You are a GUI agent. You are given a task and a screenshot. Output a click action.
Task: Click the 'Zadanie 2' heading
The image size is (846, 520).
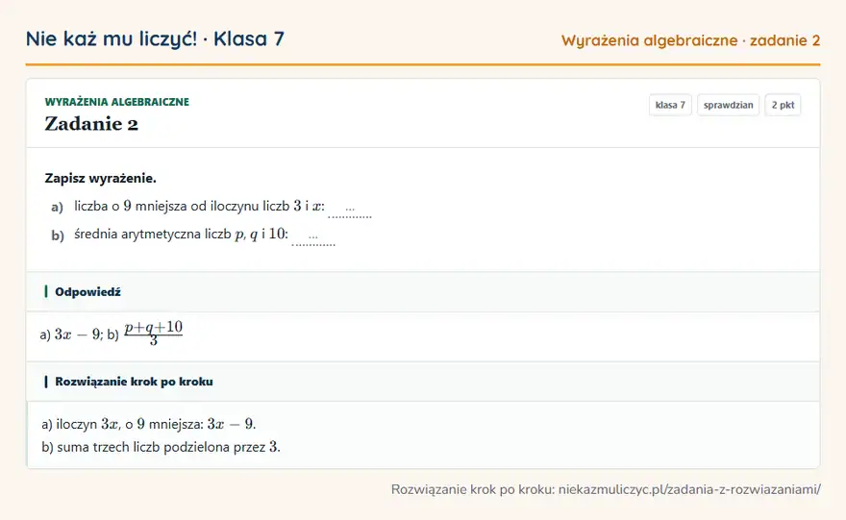[x=91, y=124]
